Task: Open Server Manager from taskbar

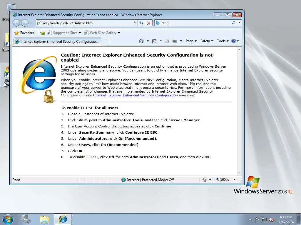Action: (x=26, y=219)
